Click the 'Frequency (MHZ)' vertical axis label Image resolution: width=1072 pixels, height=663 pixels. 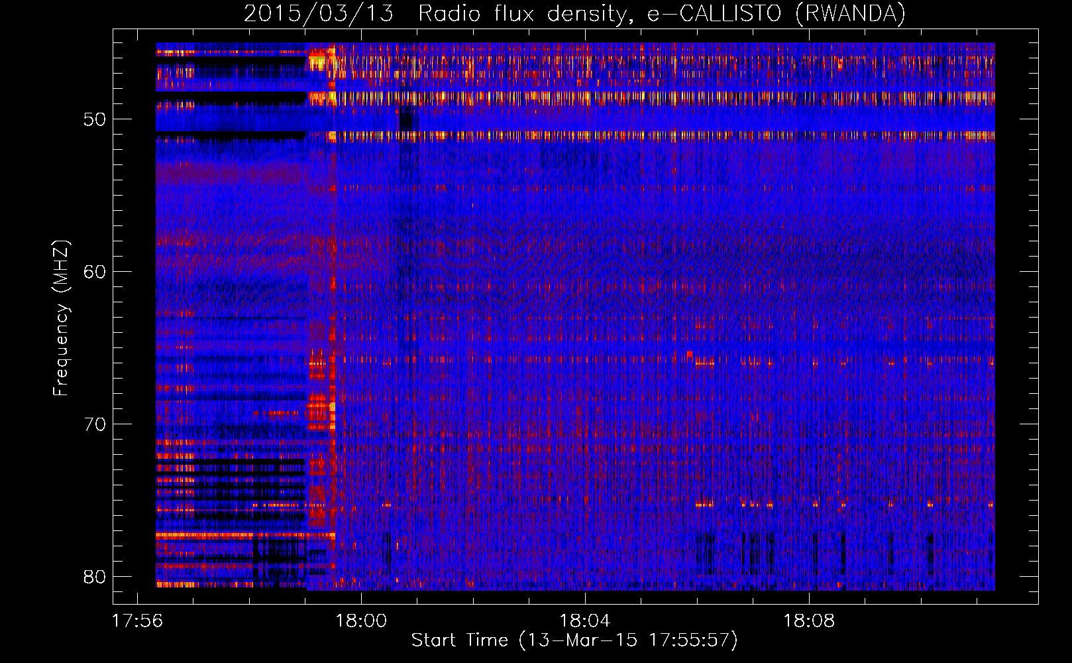coord(61,318)
